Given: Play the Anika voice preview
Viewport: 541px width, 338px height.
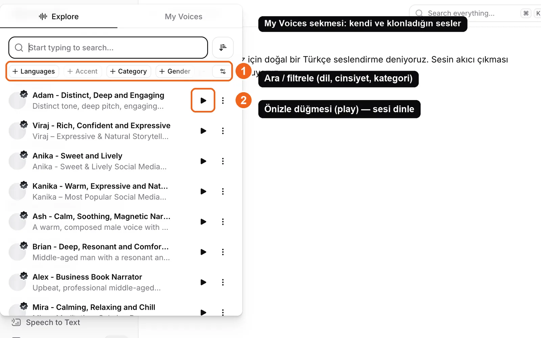Looking at the screenshot, I should click(203, 161).
